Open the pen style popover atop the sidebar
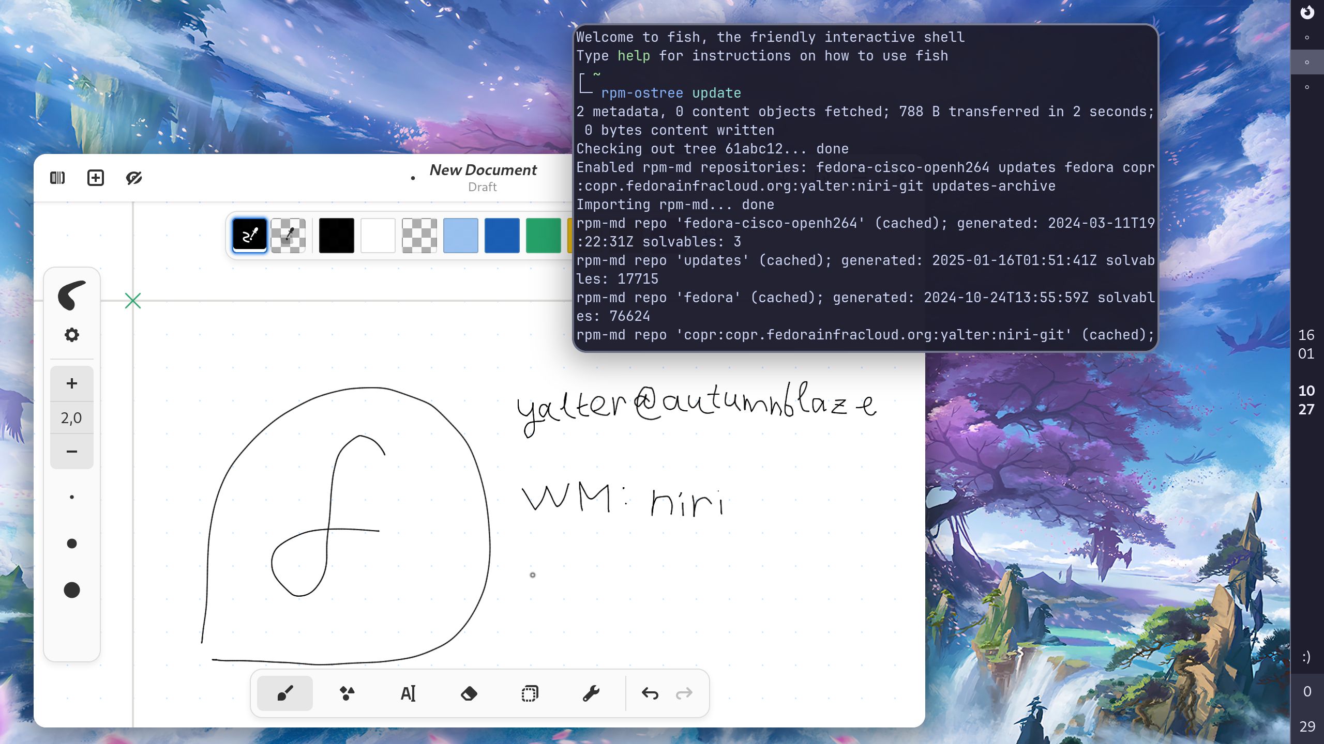 click(72, 295)
